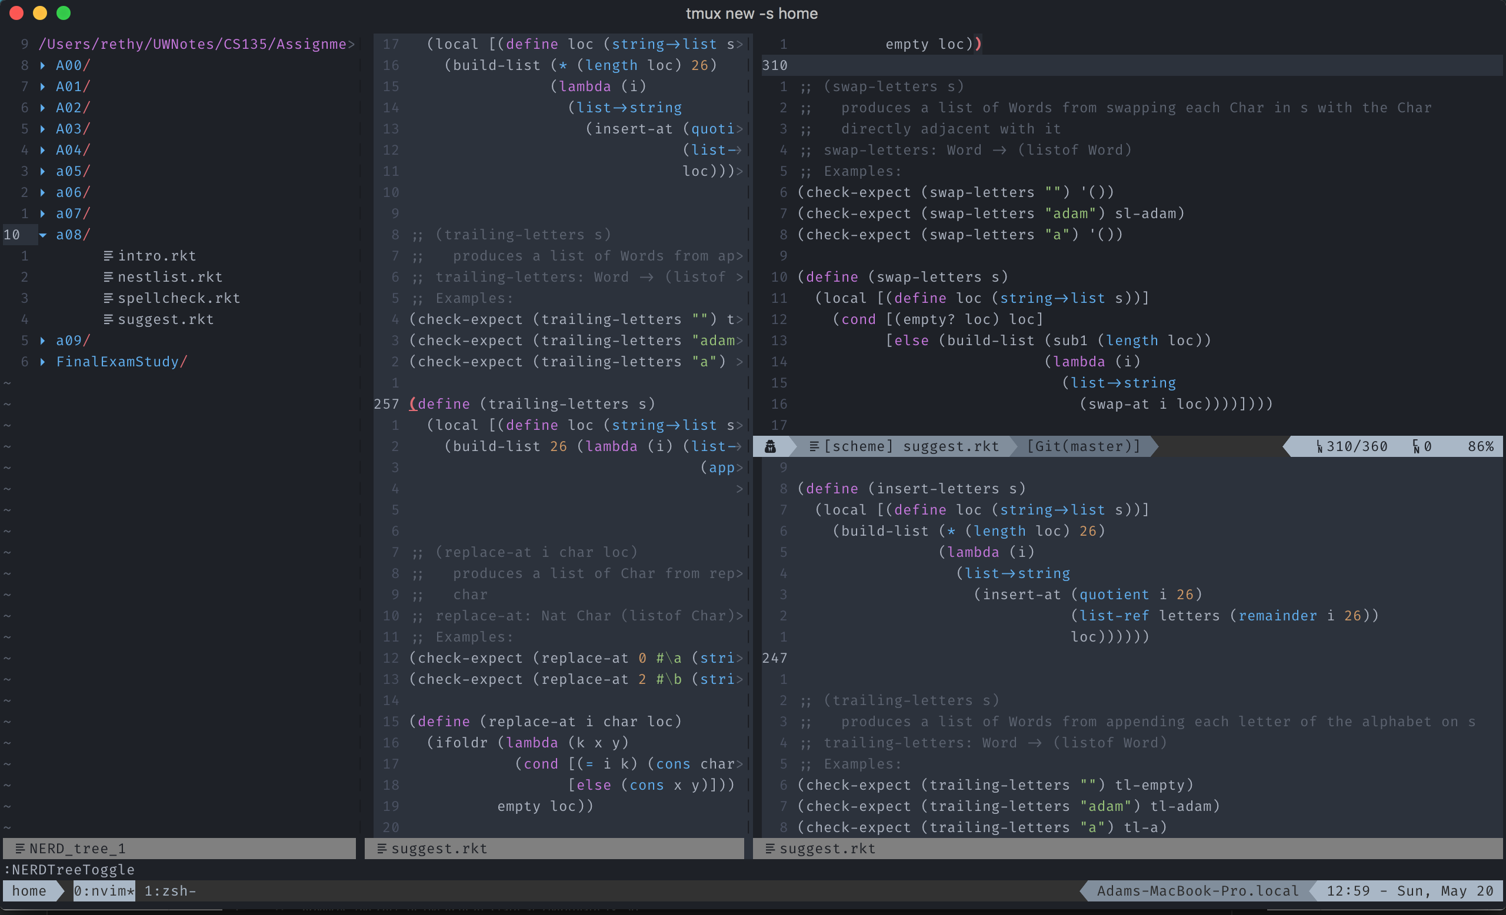Click the file icon beside nestlist.rkt

108,277
